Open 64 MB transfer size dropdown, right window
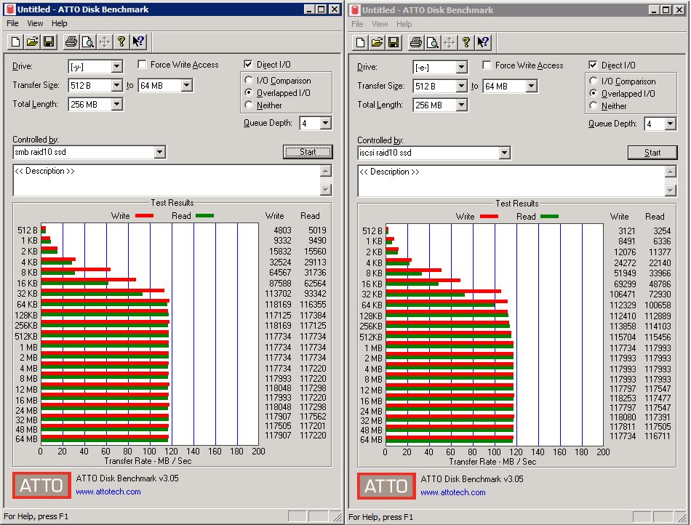691x525 pixels. 531,86
